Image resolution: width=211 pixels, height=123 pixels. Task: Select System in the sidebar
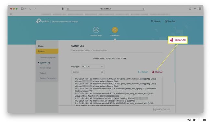coord(47,51)
